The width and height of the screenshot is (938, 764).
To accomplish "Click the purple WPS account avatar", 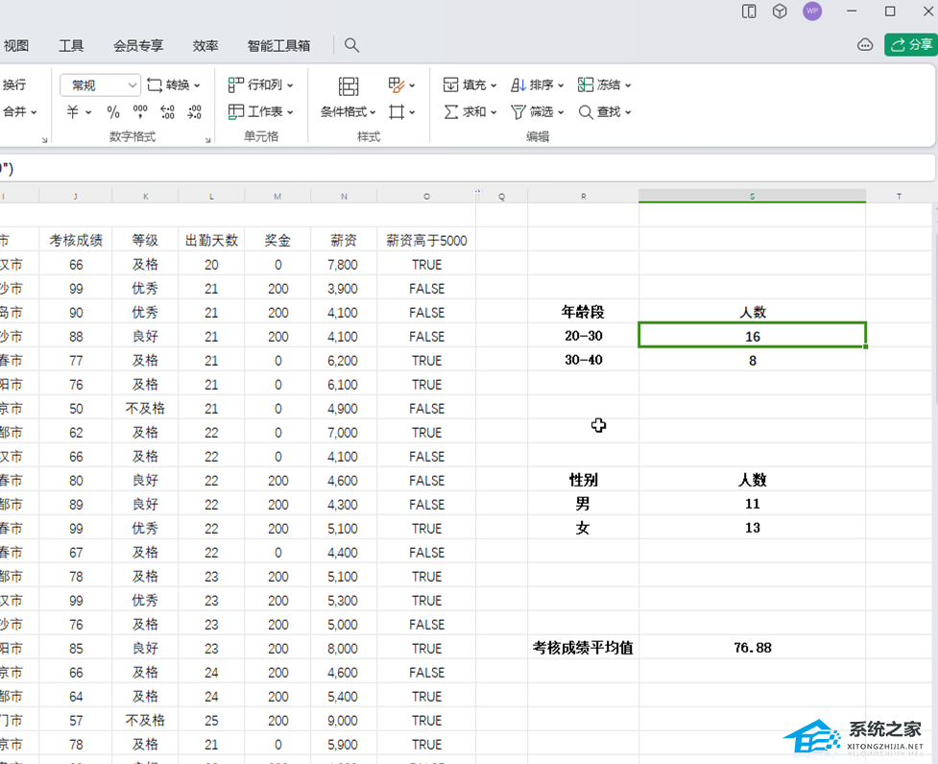I will 812,11.
